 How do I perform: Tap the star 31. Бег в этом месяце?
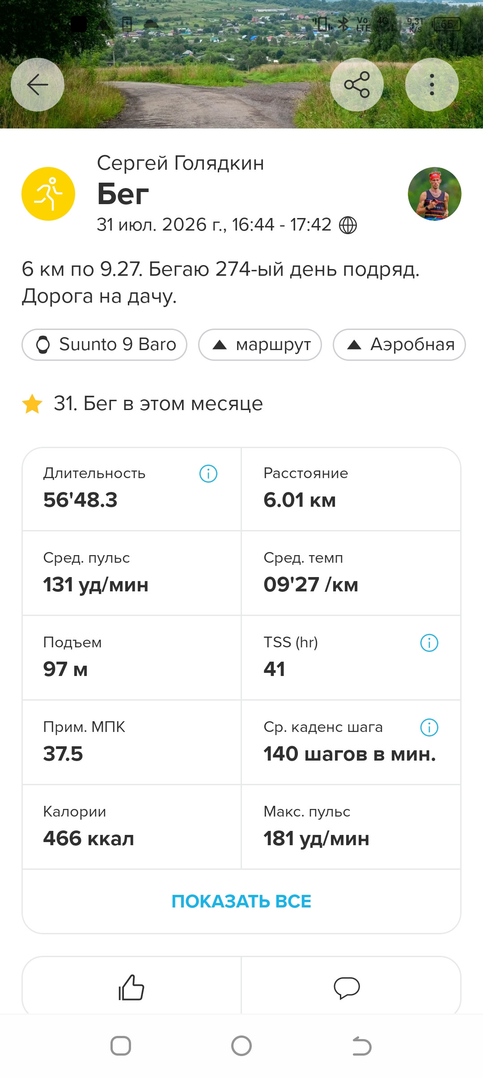[x=142, y=404]
